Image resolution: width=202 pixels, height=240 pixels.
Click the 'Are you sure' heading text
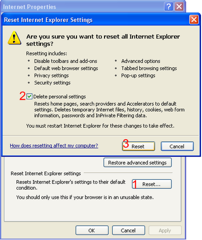pos(103,40)
